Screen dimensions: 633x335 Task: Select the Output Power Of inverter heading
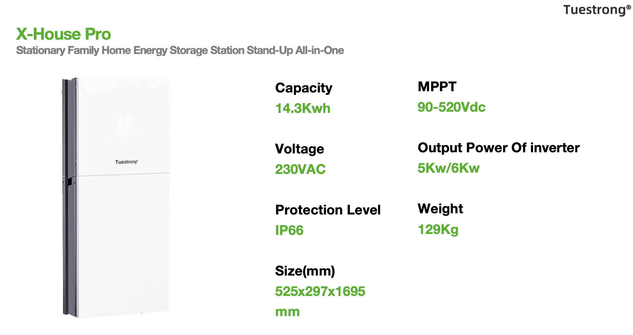click(498, 148)
